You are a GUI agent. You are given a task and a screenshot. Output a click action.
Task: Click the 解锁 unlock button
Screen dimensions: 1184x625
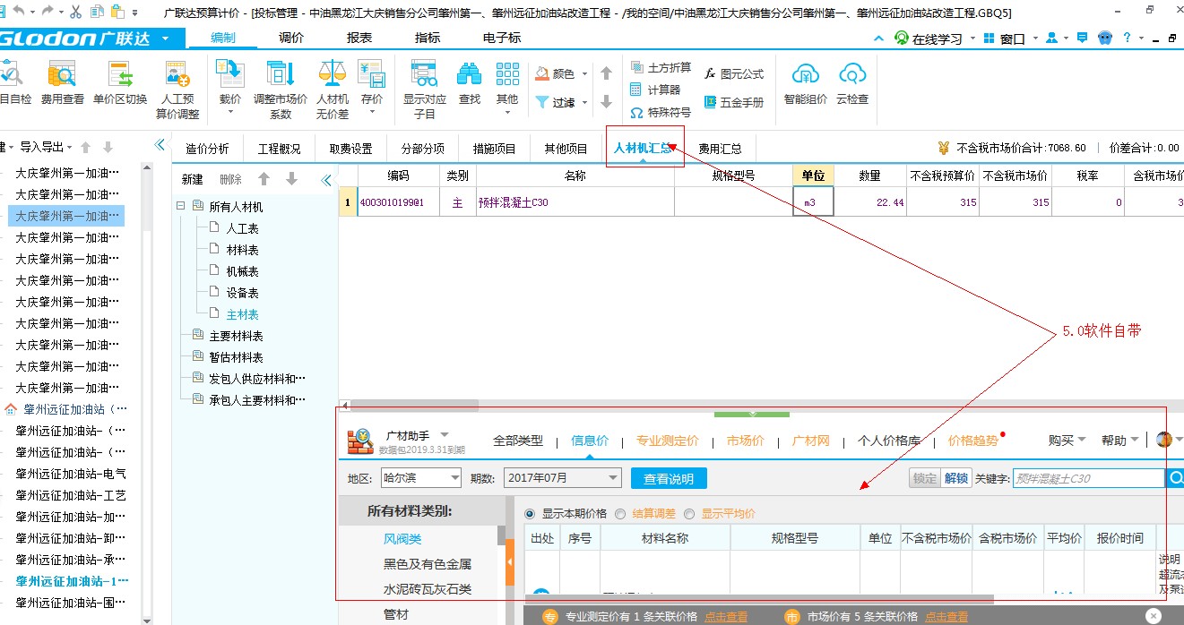click(955, 478)
